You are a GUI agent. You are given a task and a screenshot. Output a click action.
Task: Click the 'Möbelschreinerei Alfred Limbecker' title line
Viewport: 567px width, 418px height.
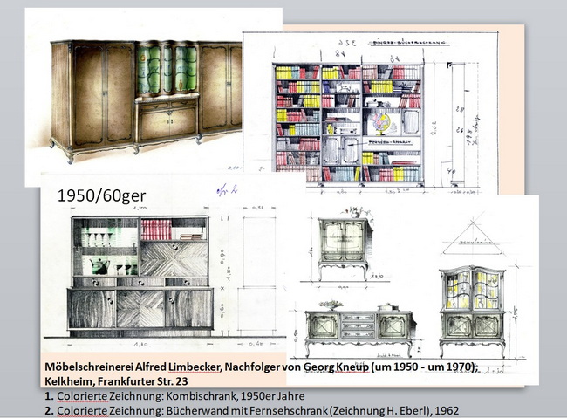[x=262, y=367]
